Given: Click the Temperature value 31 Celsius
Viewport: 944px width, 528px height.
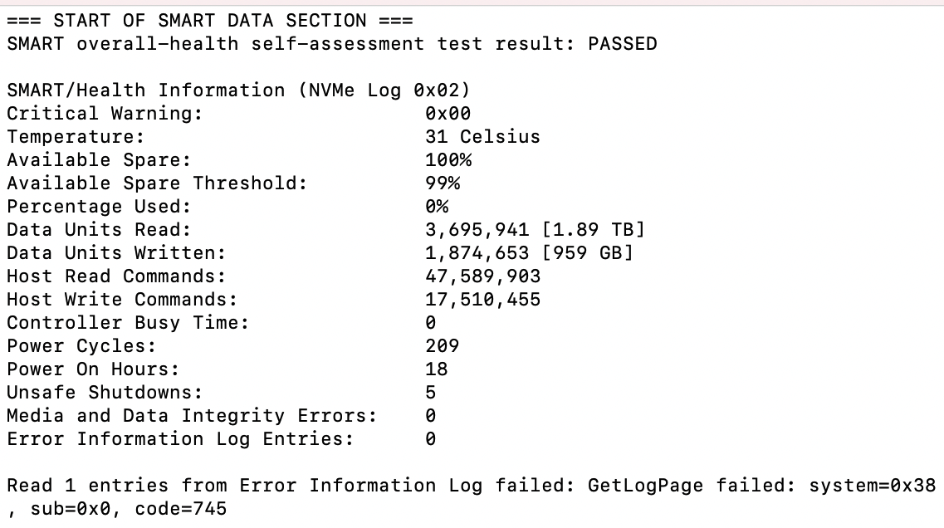Looking at the screenshot, I should (483, 137).
